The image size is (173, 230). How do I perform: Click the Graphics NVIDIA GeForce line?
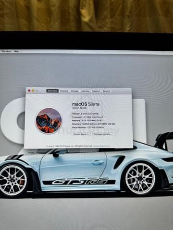94,124
